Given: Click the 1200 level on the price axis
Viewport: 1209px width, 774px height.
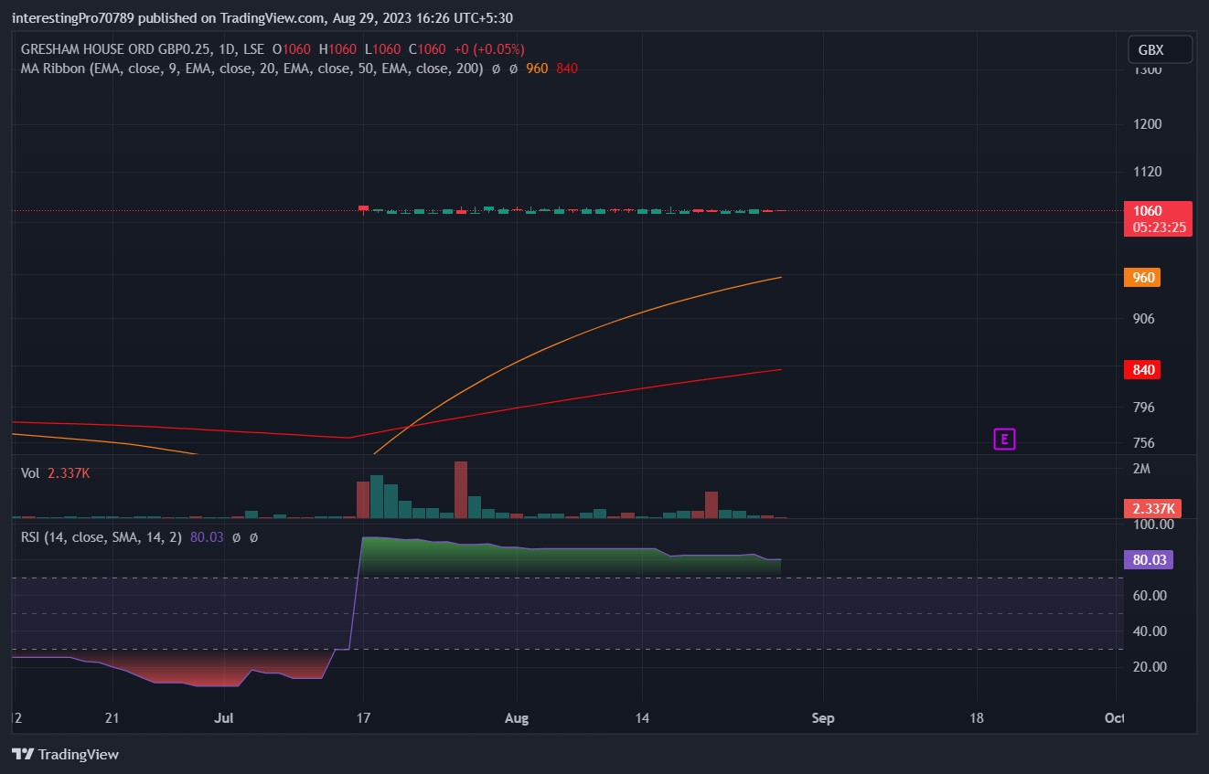Looking at the screenshot, I should click(1148, 124).
